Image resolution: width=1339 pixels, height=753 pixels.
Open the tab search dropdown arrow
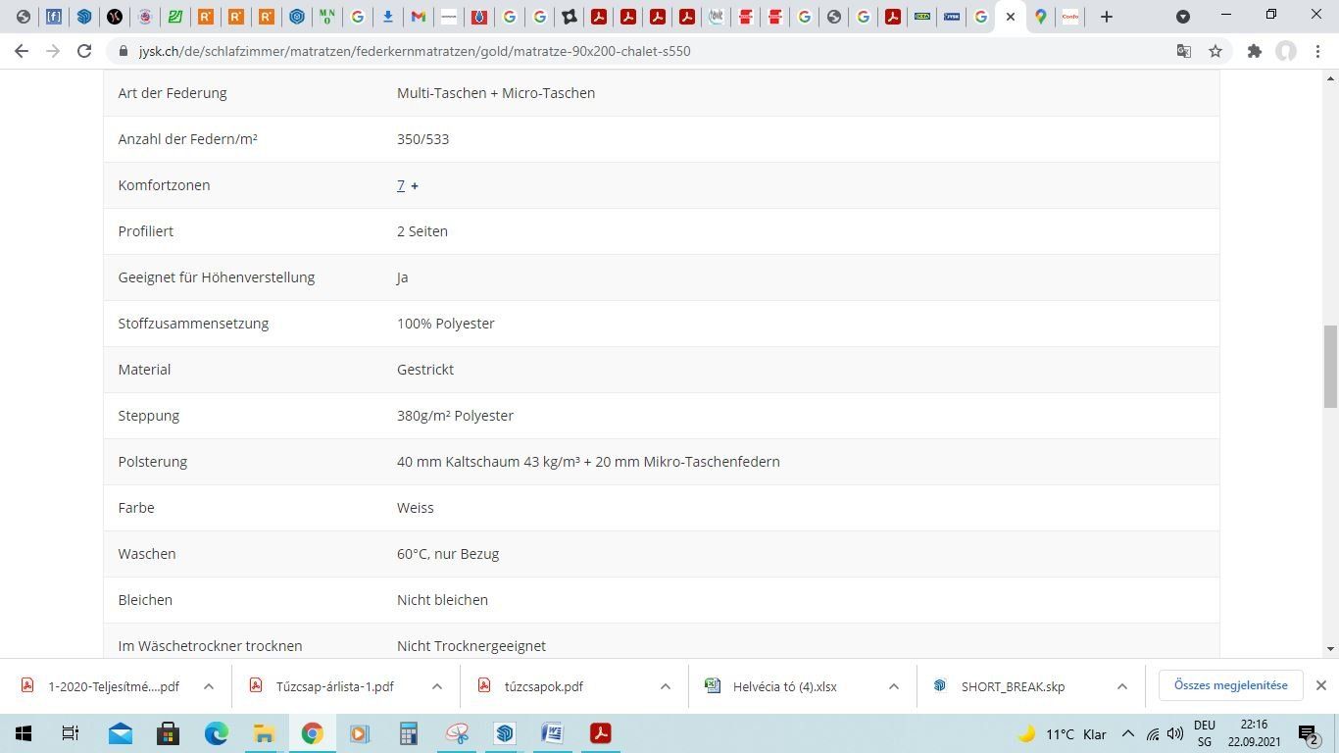point(1183,17)
